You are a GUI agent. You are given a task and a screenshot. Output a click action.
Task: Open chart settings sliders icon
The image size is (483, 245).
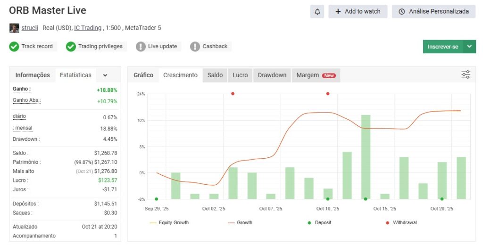pos(466,74)
